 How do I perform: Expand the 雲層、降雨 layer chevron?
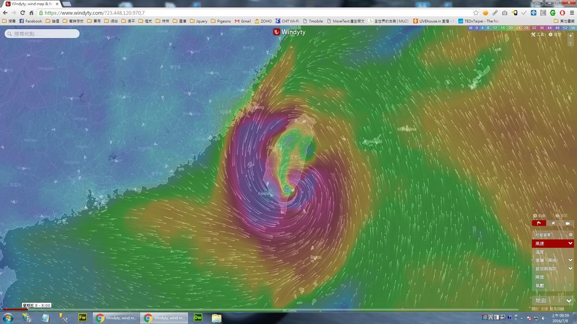coord(570,260)
